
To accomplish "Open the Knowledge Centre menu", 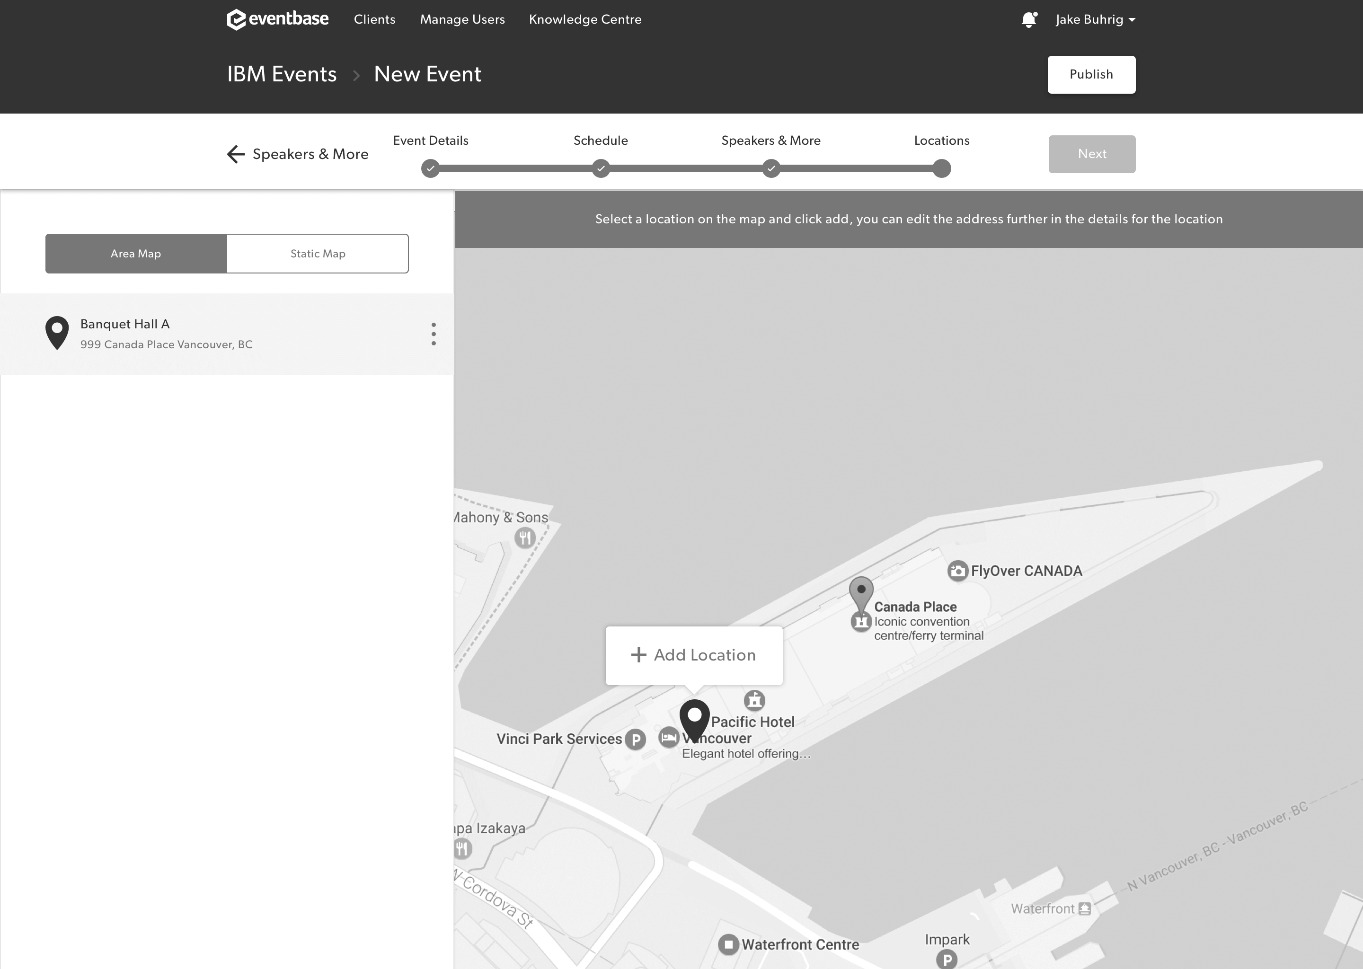I will [x=585, y=19].
